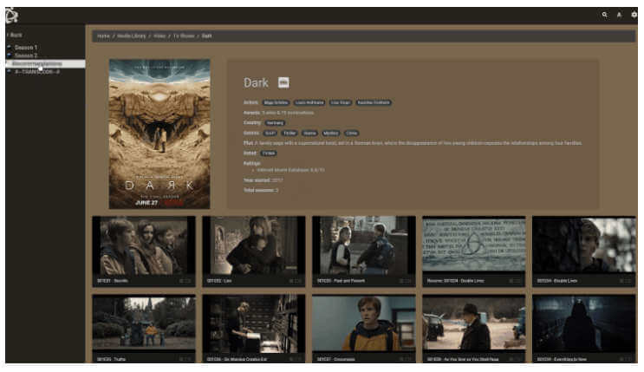Click the Germany country tag
Viewport: 644px width, 372px height.
[275, 123]
